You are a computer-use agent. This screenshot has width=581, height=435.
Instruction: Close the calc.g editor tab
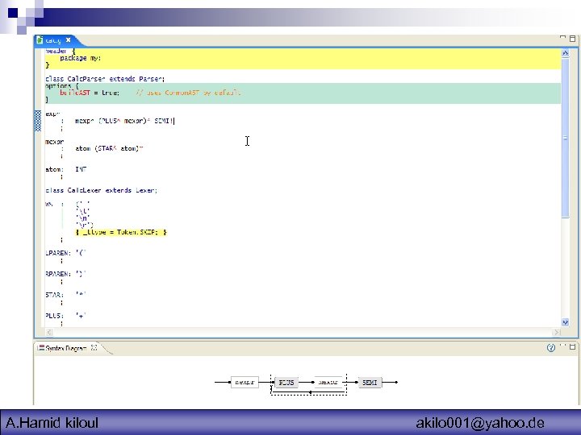(x=68, y=40)
